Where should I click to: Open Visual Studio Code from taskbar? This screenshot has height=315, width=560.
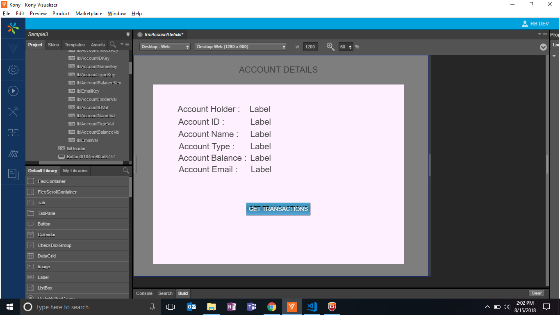pos(312,307)
